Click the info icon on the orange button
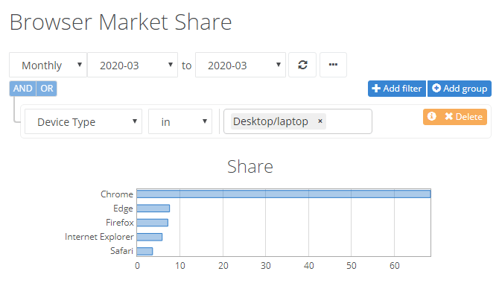The height and width of the screenshot is (283, 502). point(431,116)
